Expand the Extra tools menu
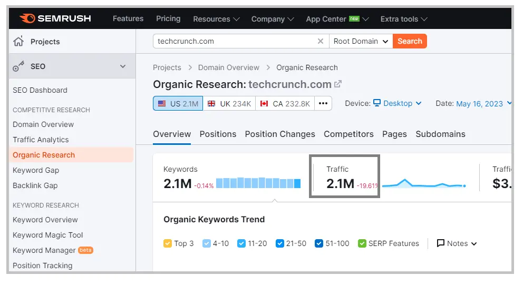The image size is (523, 285). point(404,19)
